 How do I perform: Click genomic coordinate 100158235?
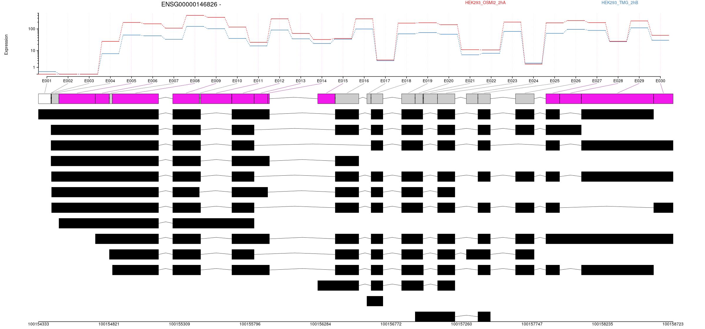tap(602, 324)
